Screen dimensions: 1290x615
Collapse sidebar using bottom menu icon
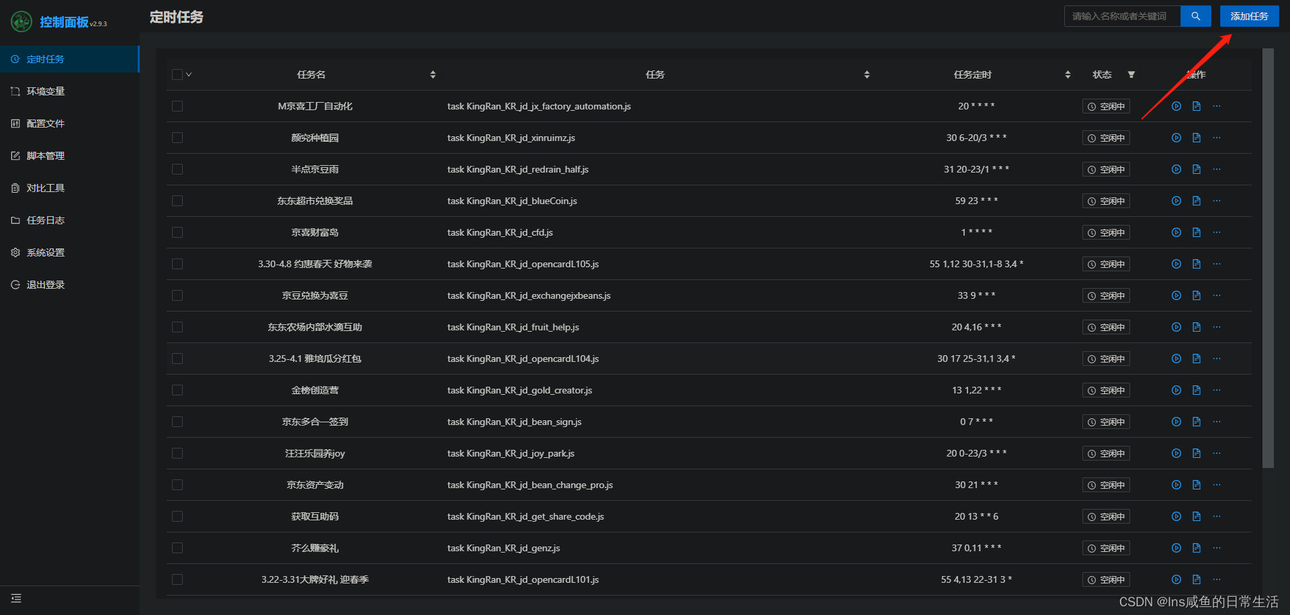16,598
